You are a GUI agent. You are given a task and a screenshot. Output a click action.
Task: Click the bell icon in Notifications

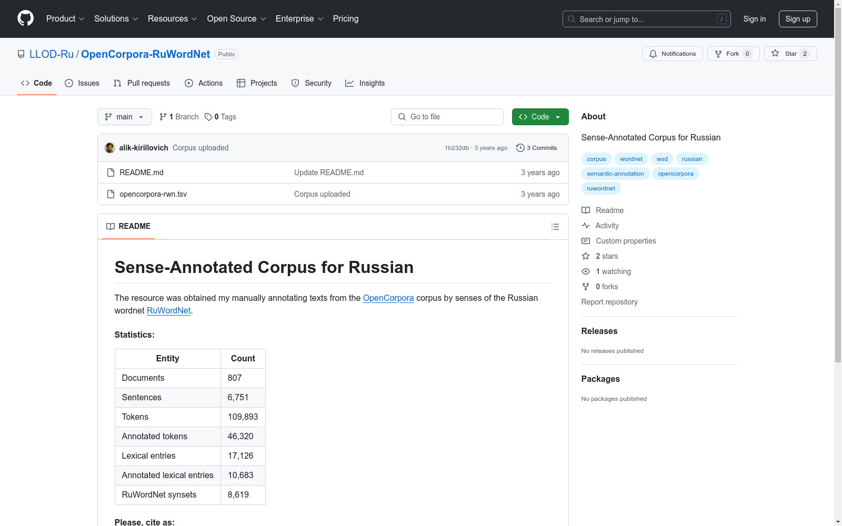pos(653,54)
